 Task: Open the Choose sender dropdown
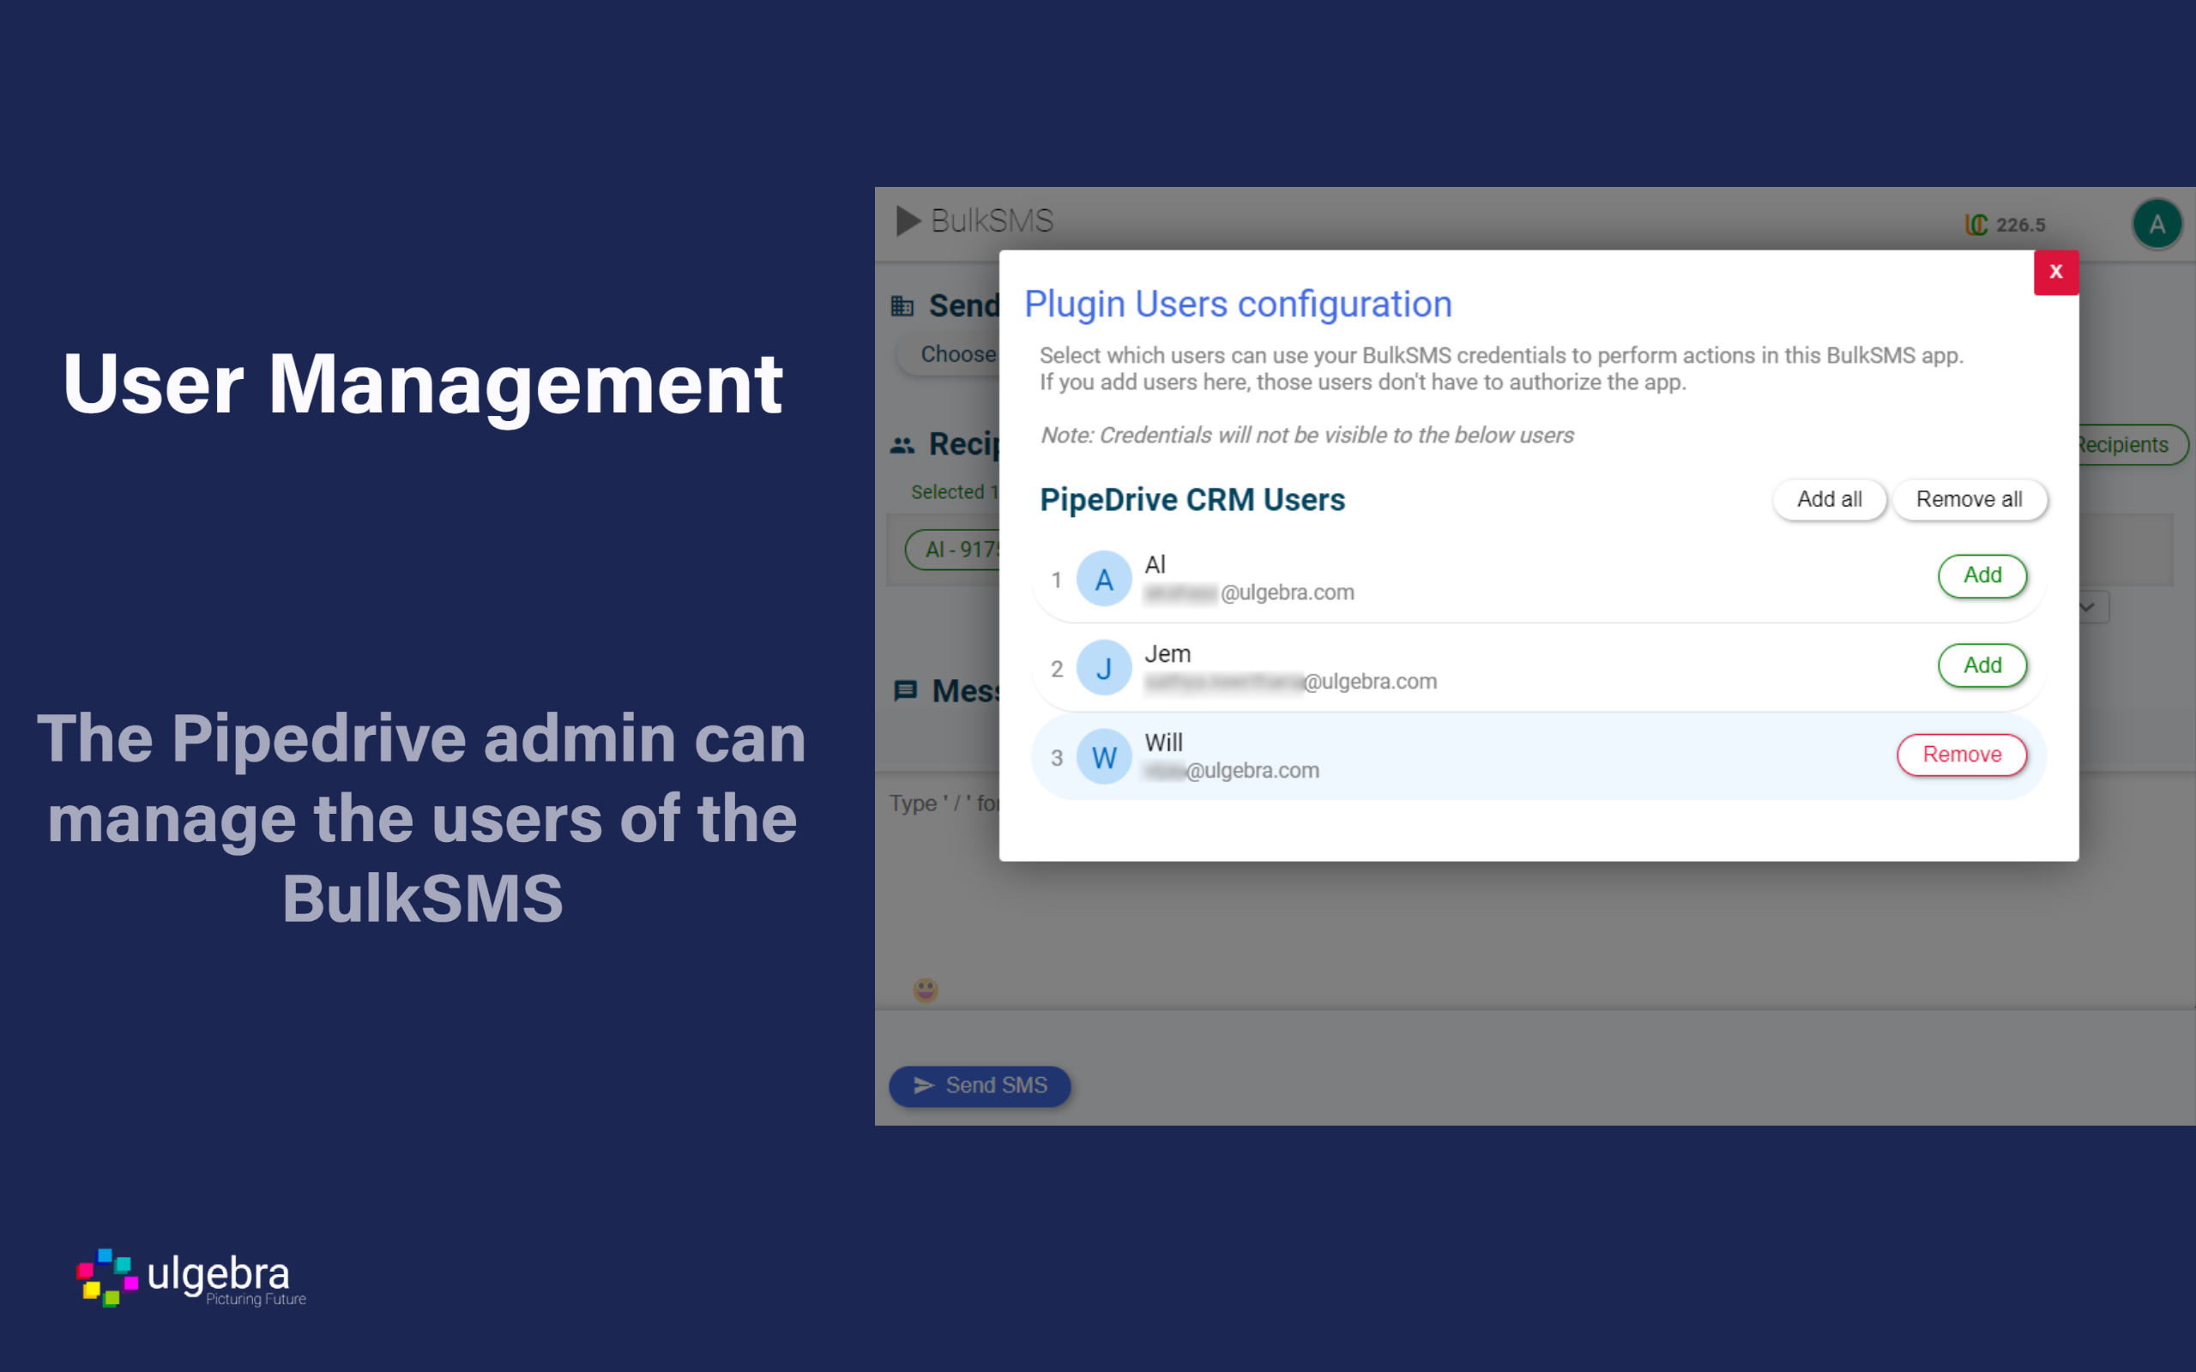pyautogui.click(x=948, y=354)
